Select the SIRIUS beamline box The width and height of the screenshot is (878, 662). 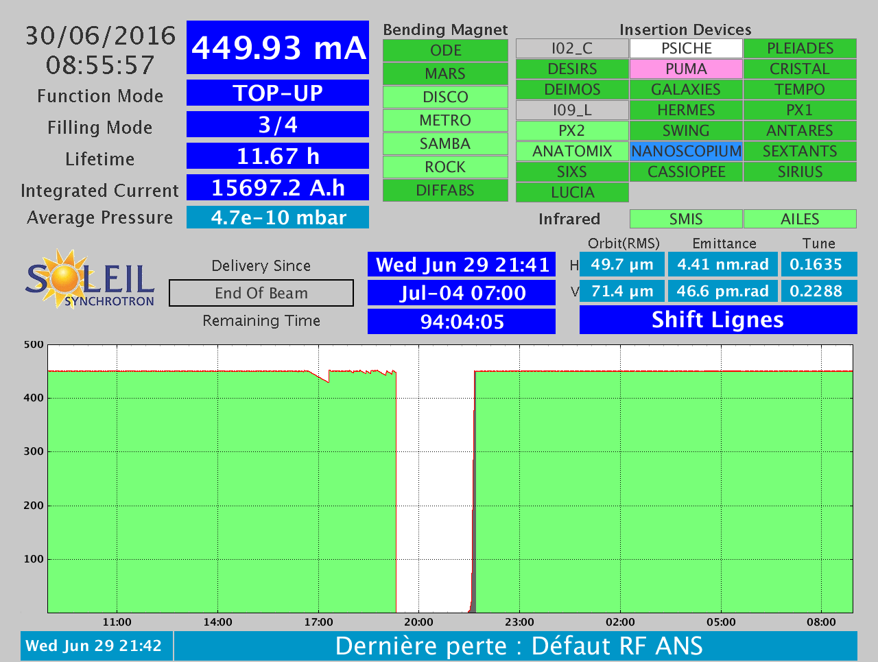[800, 172]
